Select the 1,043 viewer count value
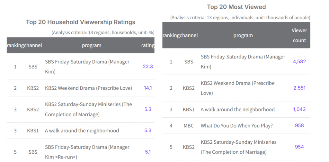This screenshot has height=162, width=329. (299, 109)
